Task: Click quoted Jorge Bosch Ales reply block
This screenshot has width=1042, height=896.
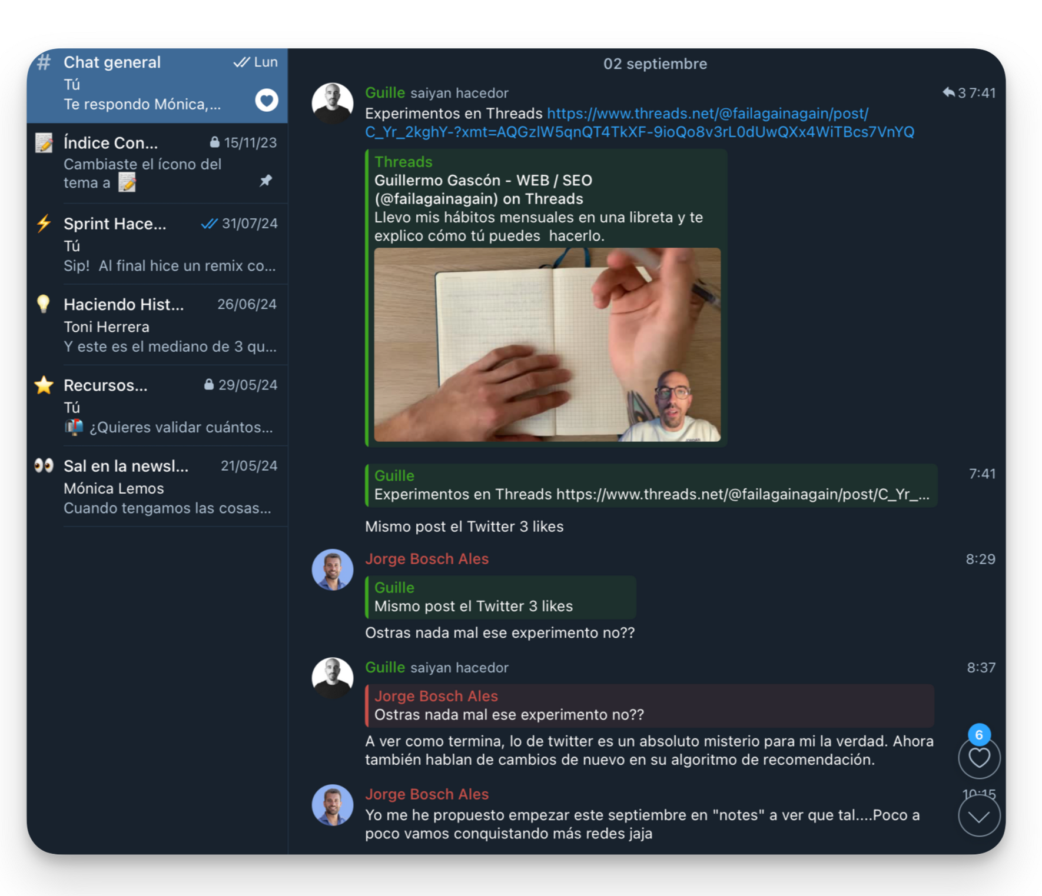Action: pos(649,705)
